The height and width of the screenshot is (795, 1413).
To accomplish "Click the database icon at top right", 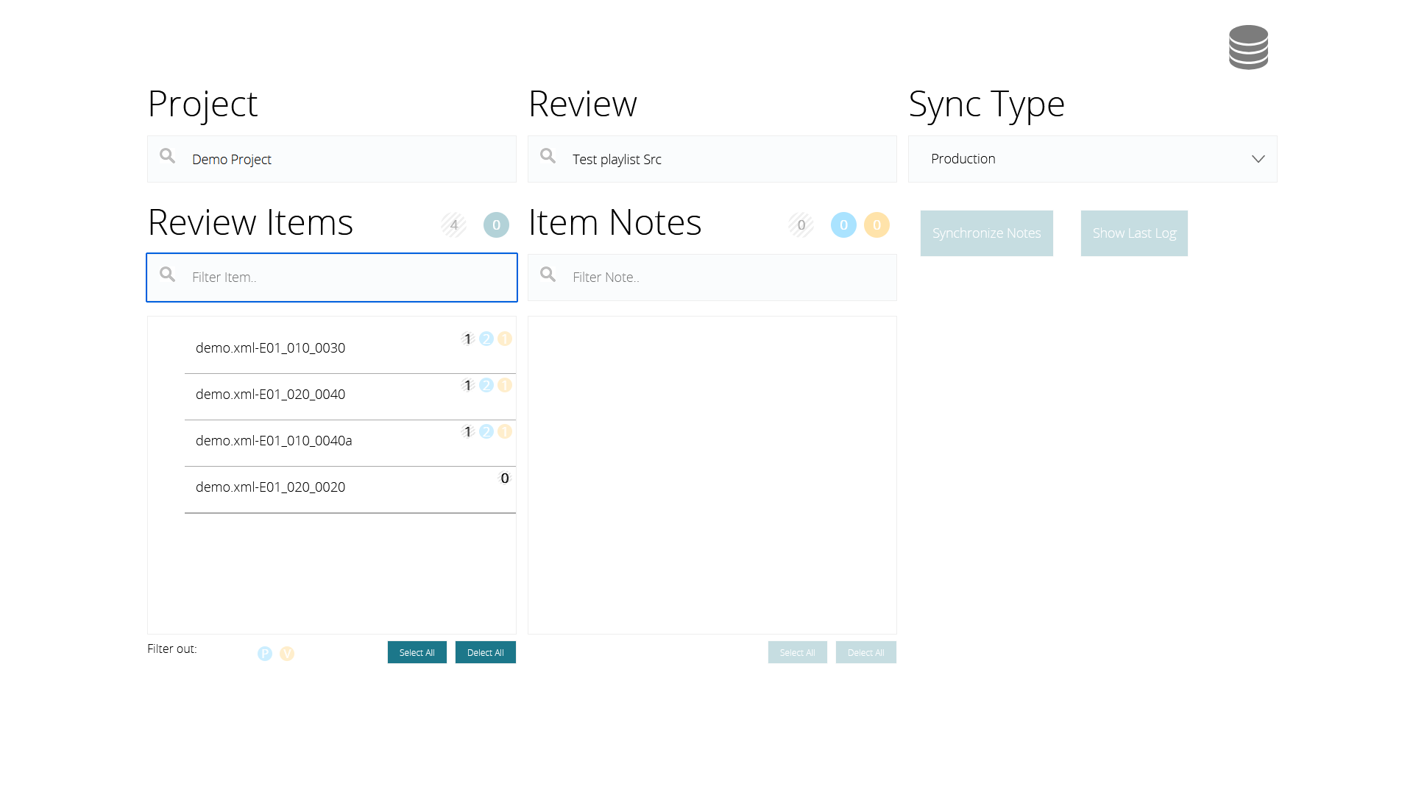I will (1248, 47).
